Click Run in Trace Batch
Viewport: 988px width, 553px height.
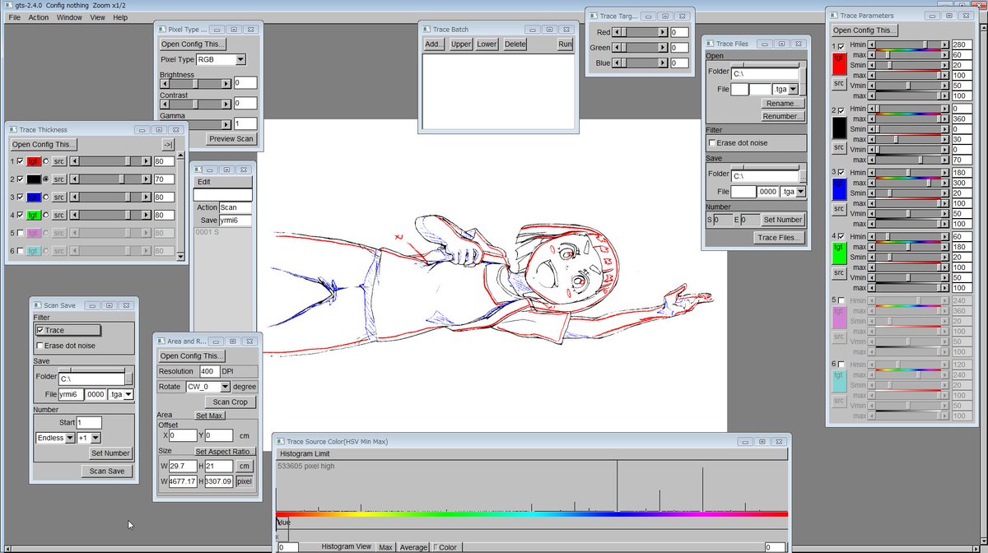coord(565,44)
